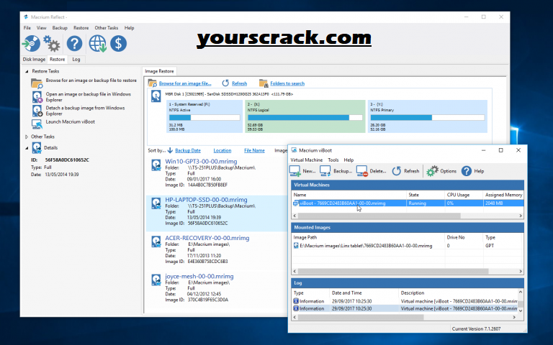Click the Log panel scroll down arrow
The height and width of the screenshot is (345, 553).
(x=521, y=310)
